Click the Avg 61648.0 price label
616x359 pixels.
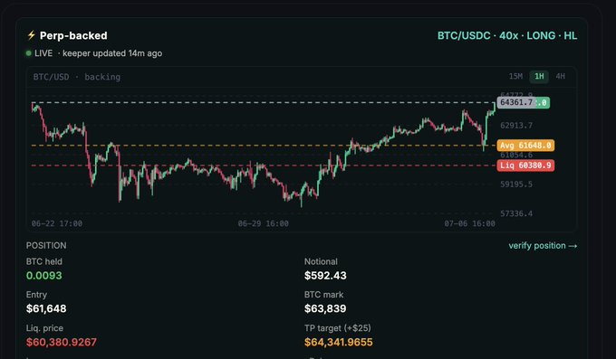tap(525, 146)
